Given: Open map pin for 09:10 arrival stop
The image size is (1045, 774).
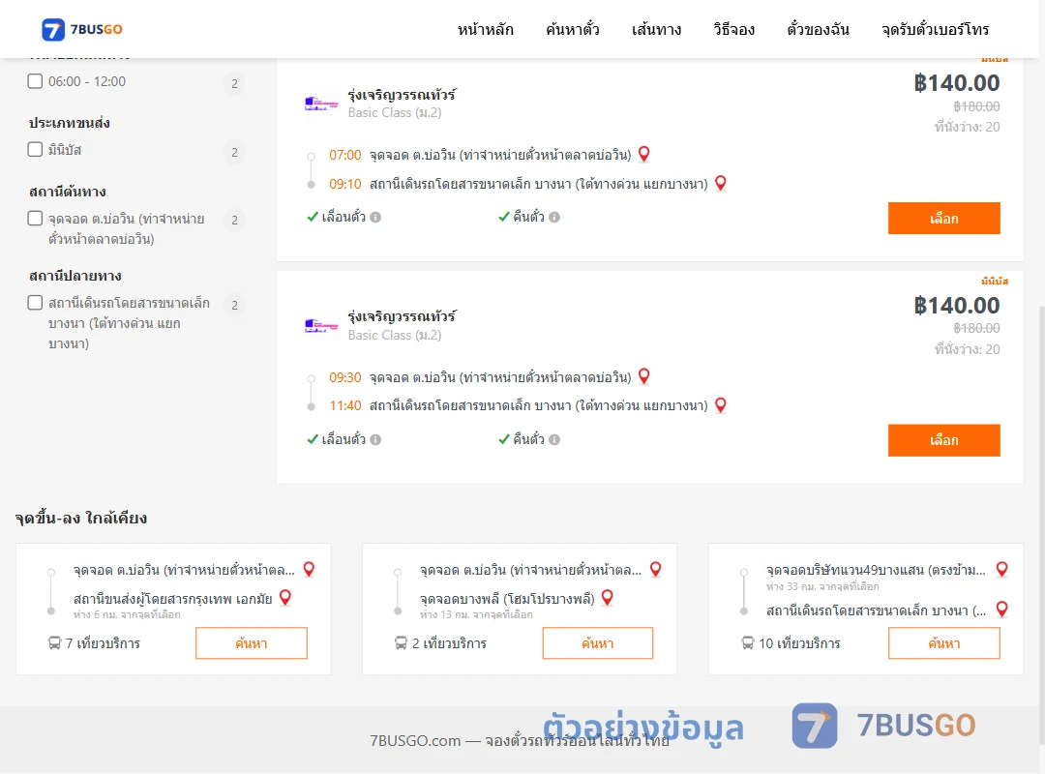Looking at the screenshot, I should point(721,183).
